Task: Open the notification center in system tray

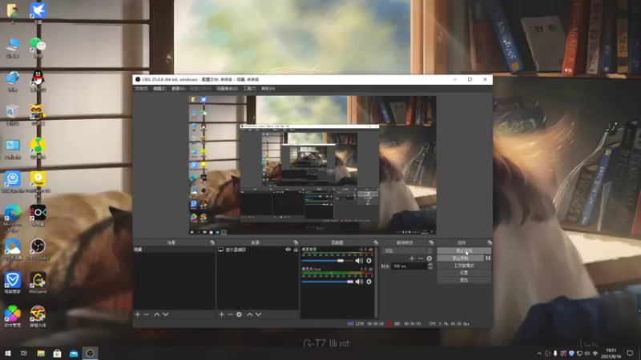Action: (x=630, y=354)
